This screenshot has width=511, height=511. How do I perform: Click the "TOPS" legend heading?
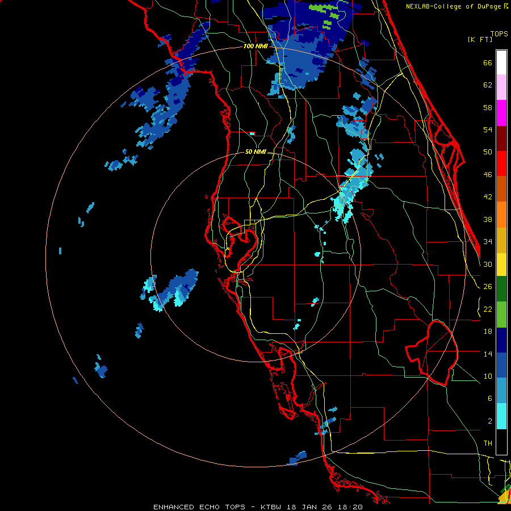pyautogui.click(x=499, y=33)
